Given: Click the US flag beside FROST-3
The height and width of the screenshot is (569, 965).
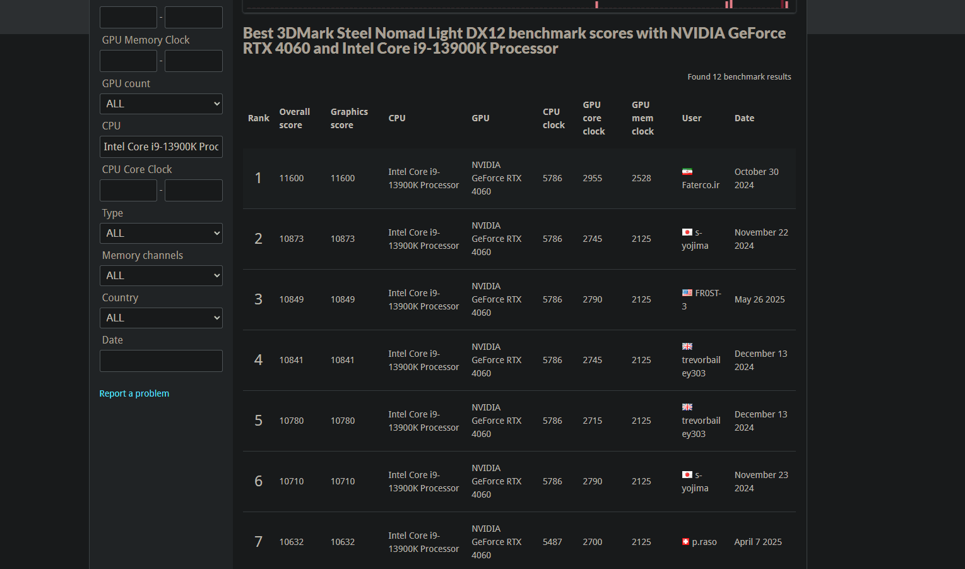Looking at the screenshot, I should [x=687, y=293].
